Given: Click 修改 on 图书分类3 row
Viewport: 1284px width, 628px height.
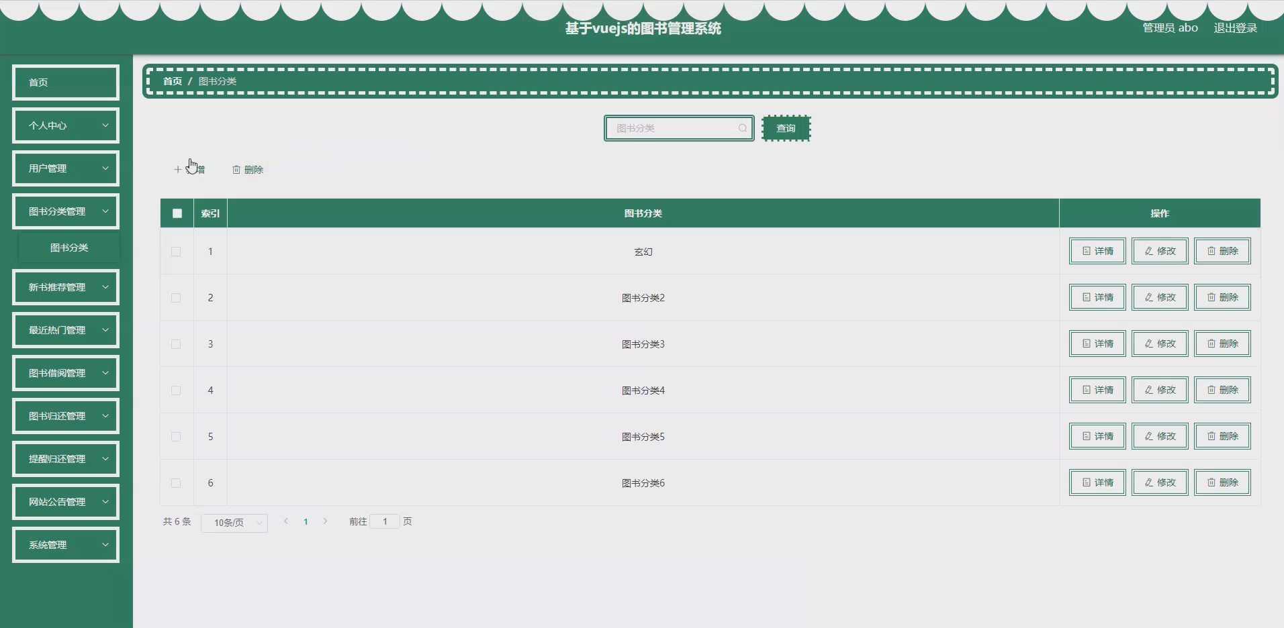Looking at the screenshot, I should point(1160,344).
